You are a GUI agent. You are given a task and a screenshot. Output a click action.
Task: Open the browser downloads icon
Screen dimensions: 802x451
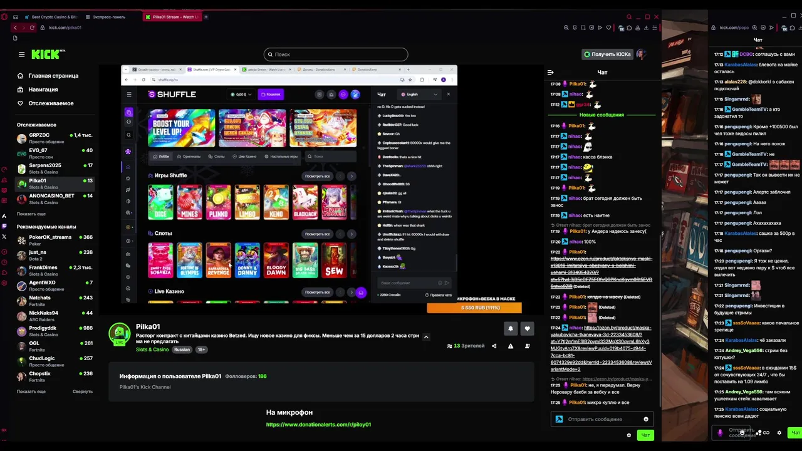pyautogui.click(x=646, y=28)
